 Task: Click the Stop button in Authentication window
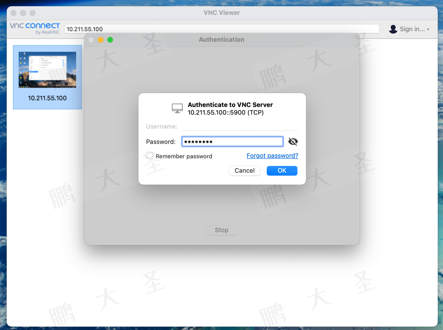click(222, 230)
